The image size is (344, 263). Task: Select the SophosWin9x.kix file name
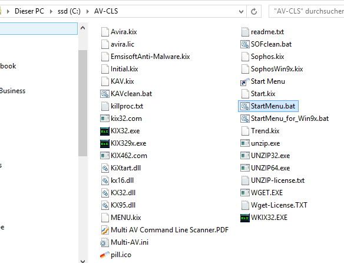tap(277, 69)
